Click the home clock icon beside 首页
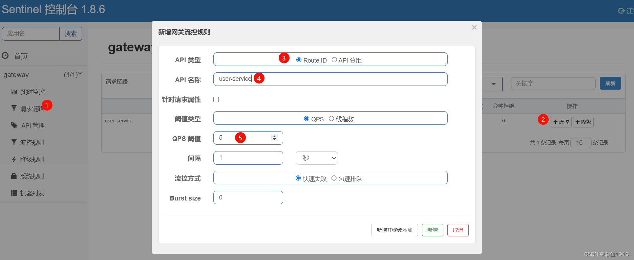Screen dimensions: 634x260 click(x=5, y=55)
